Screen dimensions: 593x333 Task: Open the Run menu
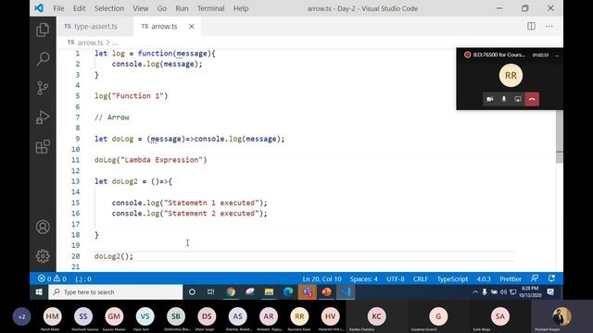[x=182, y=8]
